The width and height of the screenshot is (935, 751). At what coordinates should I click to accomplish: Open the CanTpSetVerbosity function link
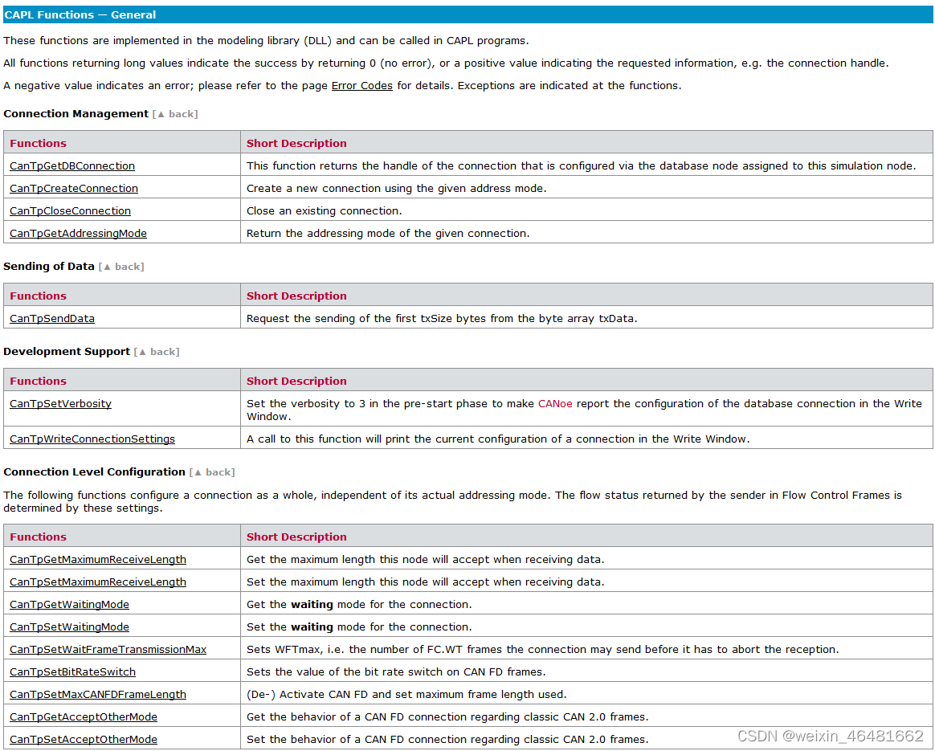coord(60,403)
